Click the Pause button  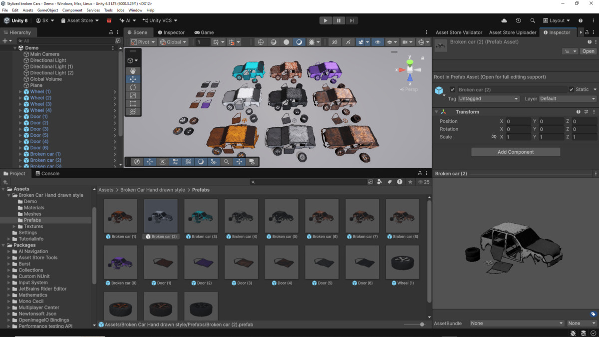(338, 20)
